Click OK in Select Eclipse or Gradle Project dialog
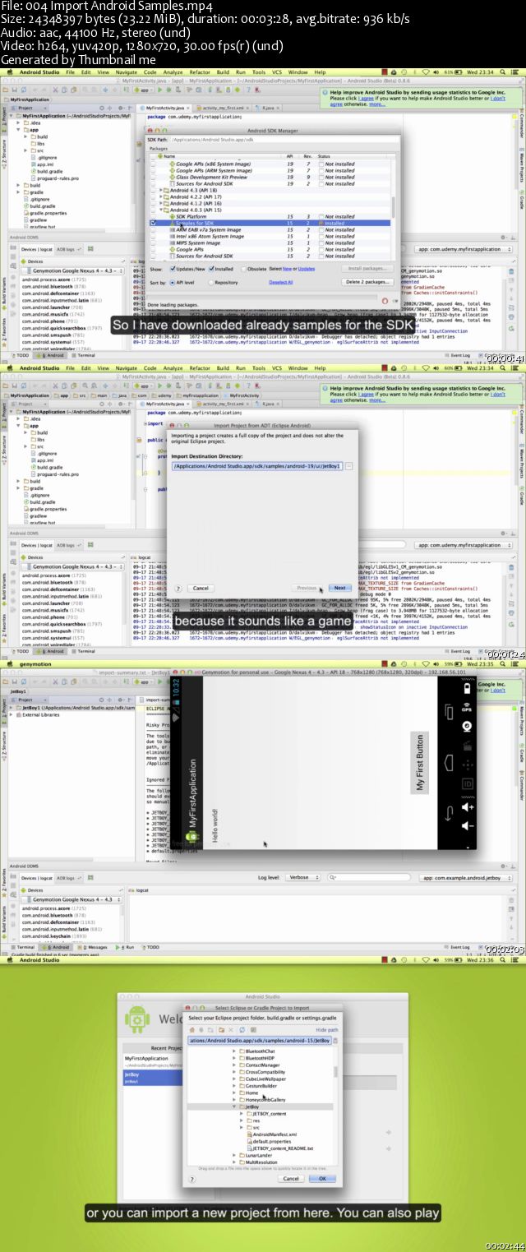This screenshot has height=1252, width=526. (322, 1178)
